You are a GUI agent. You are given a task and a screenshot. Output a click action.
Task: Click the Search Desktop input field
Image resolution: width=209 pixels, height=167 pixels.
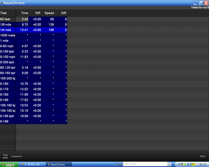coord(145,164)
